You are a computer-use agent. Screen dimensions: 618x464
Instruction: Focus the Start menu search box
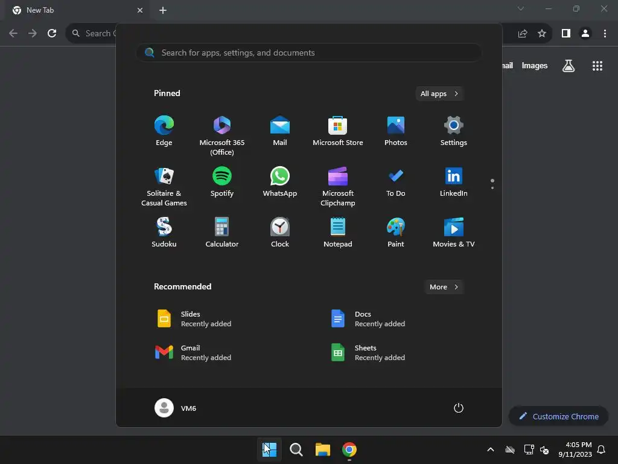309,53
